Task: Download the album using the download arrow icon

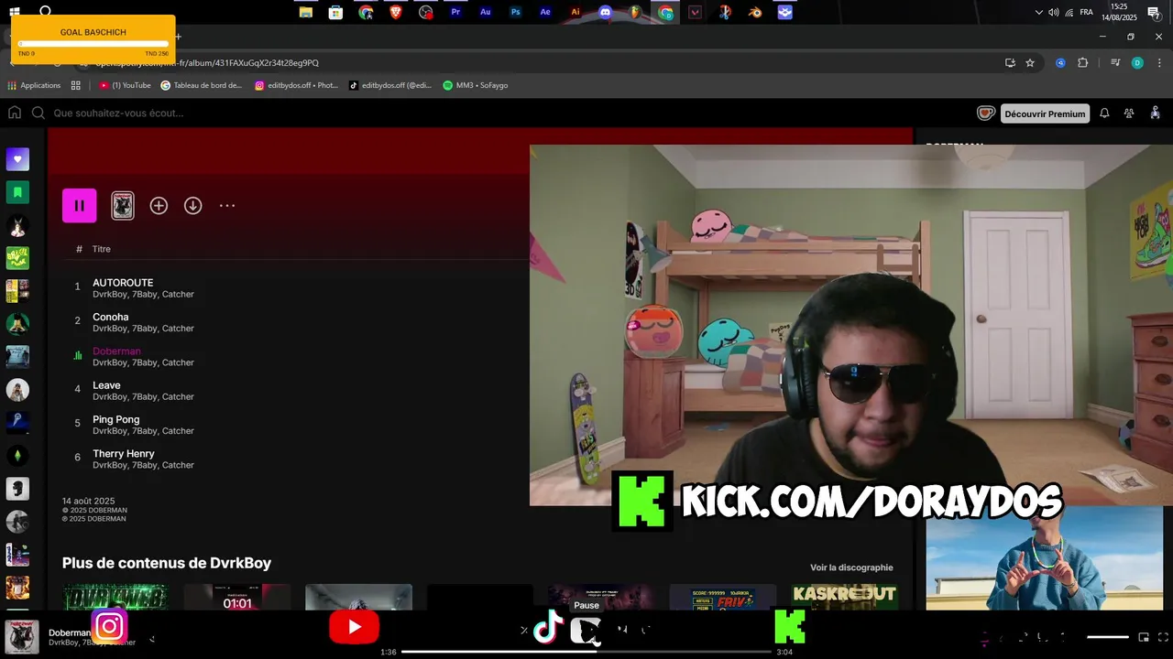Action: 192,206
